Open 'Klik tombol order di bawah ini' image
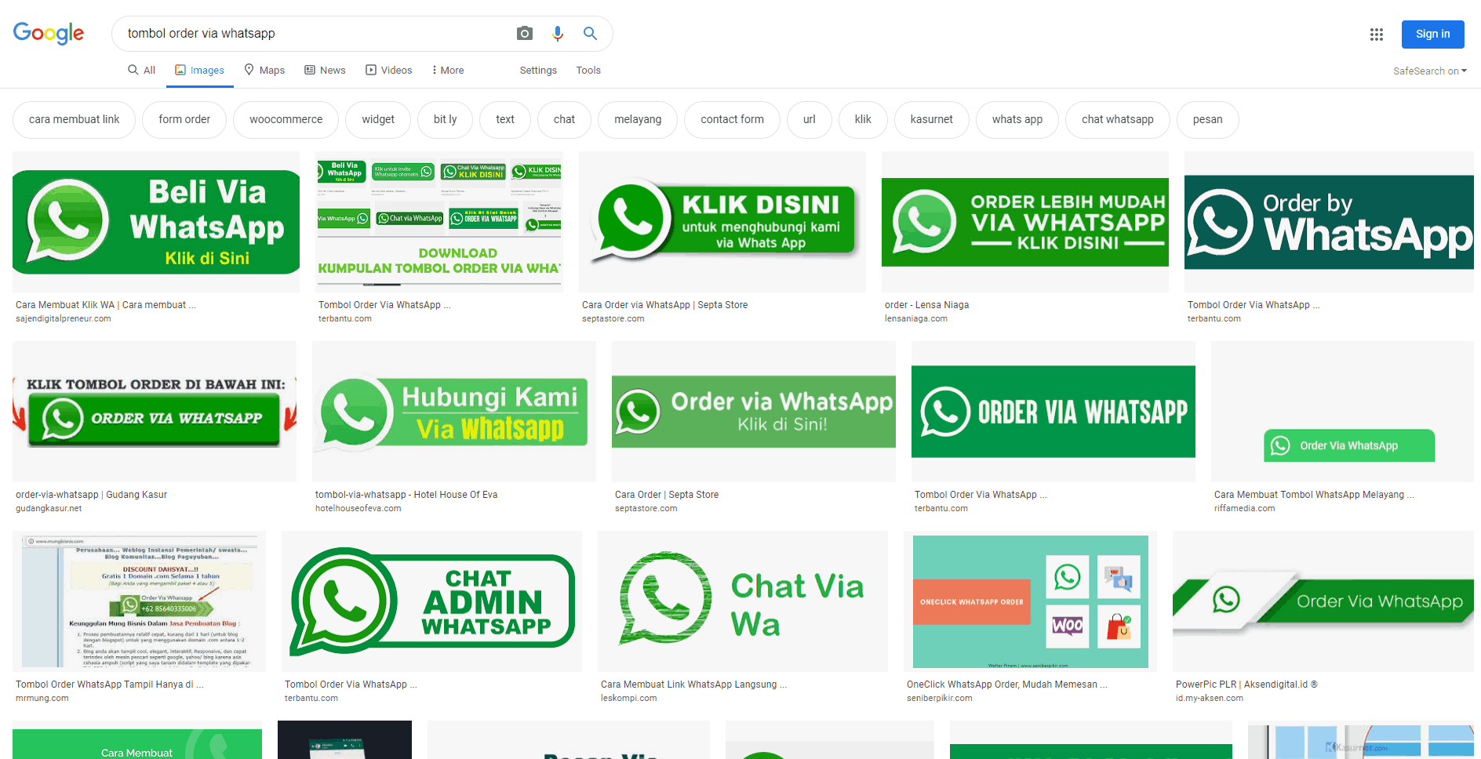Image resolution: width=1481 pixels, height=759 pixels. (x=155, y=412)
